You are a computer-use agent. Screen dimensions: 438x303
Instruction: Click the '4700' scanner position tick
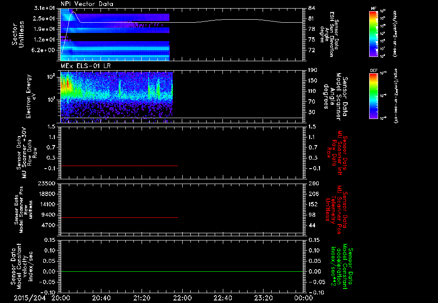tap(48, 225)
